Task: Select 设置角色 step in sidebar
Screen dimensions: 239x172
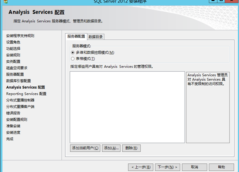Action: pyautogui.click(x=13, y=42)
